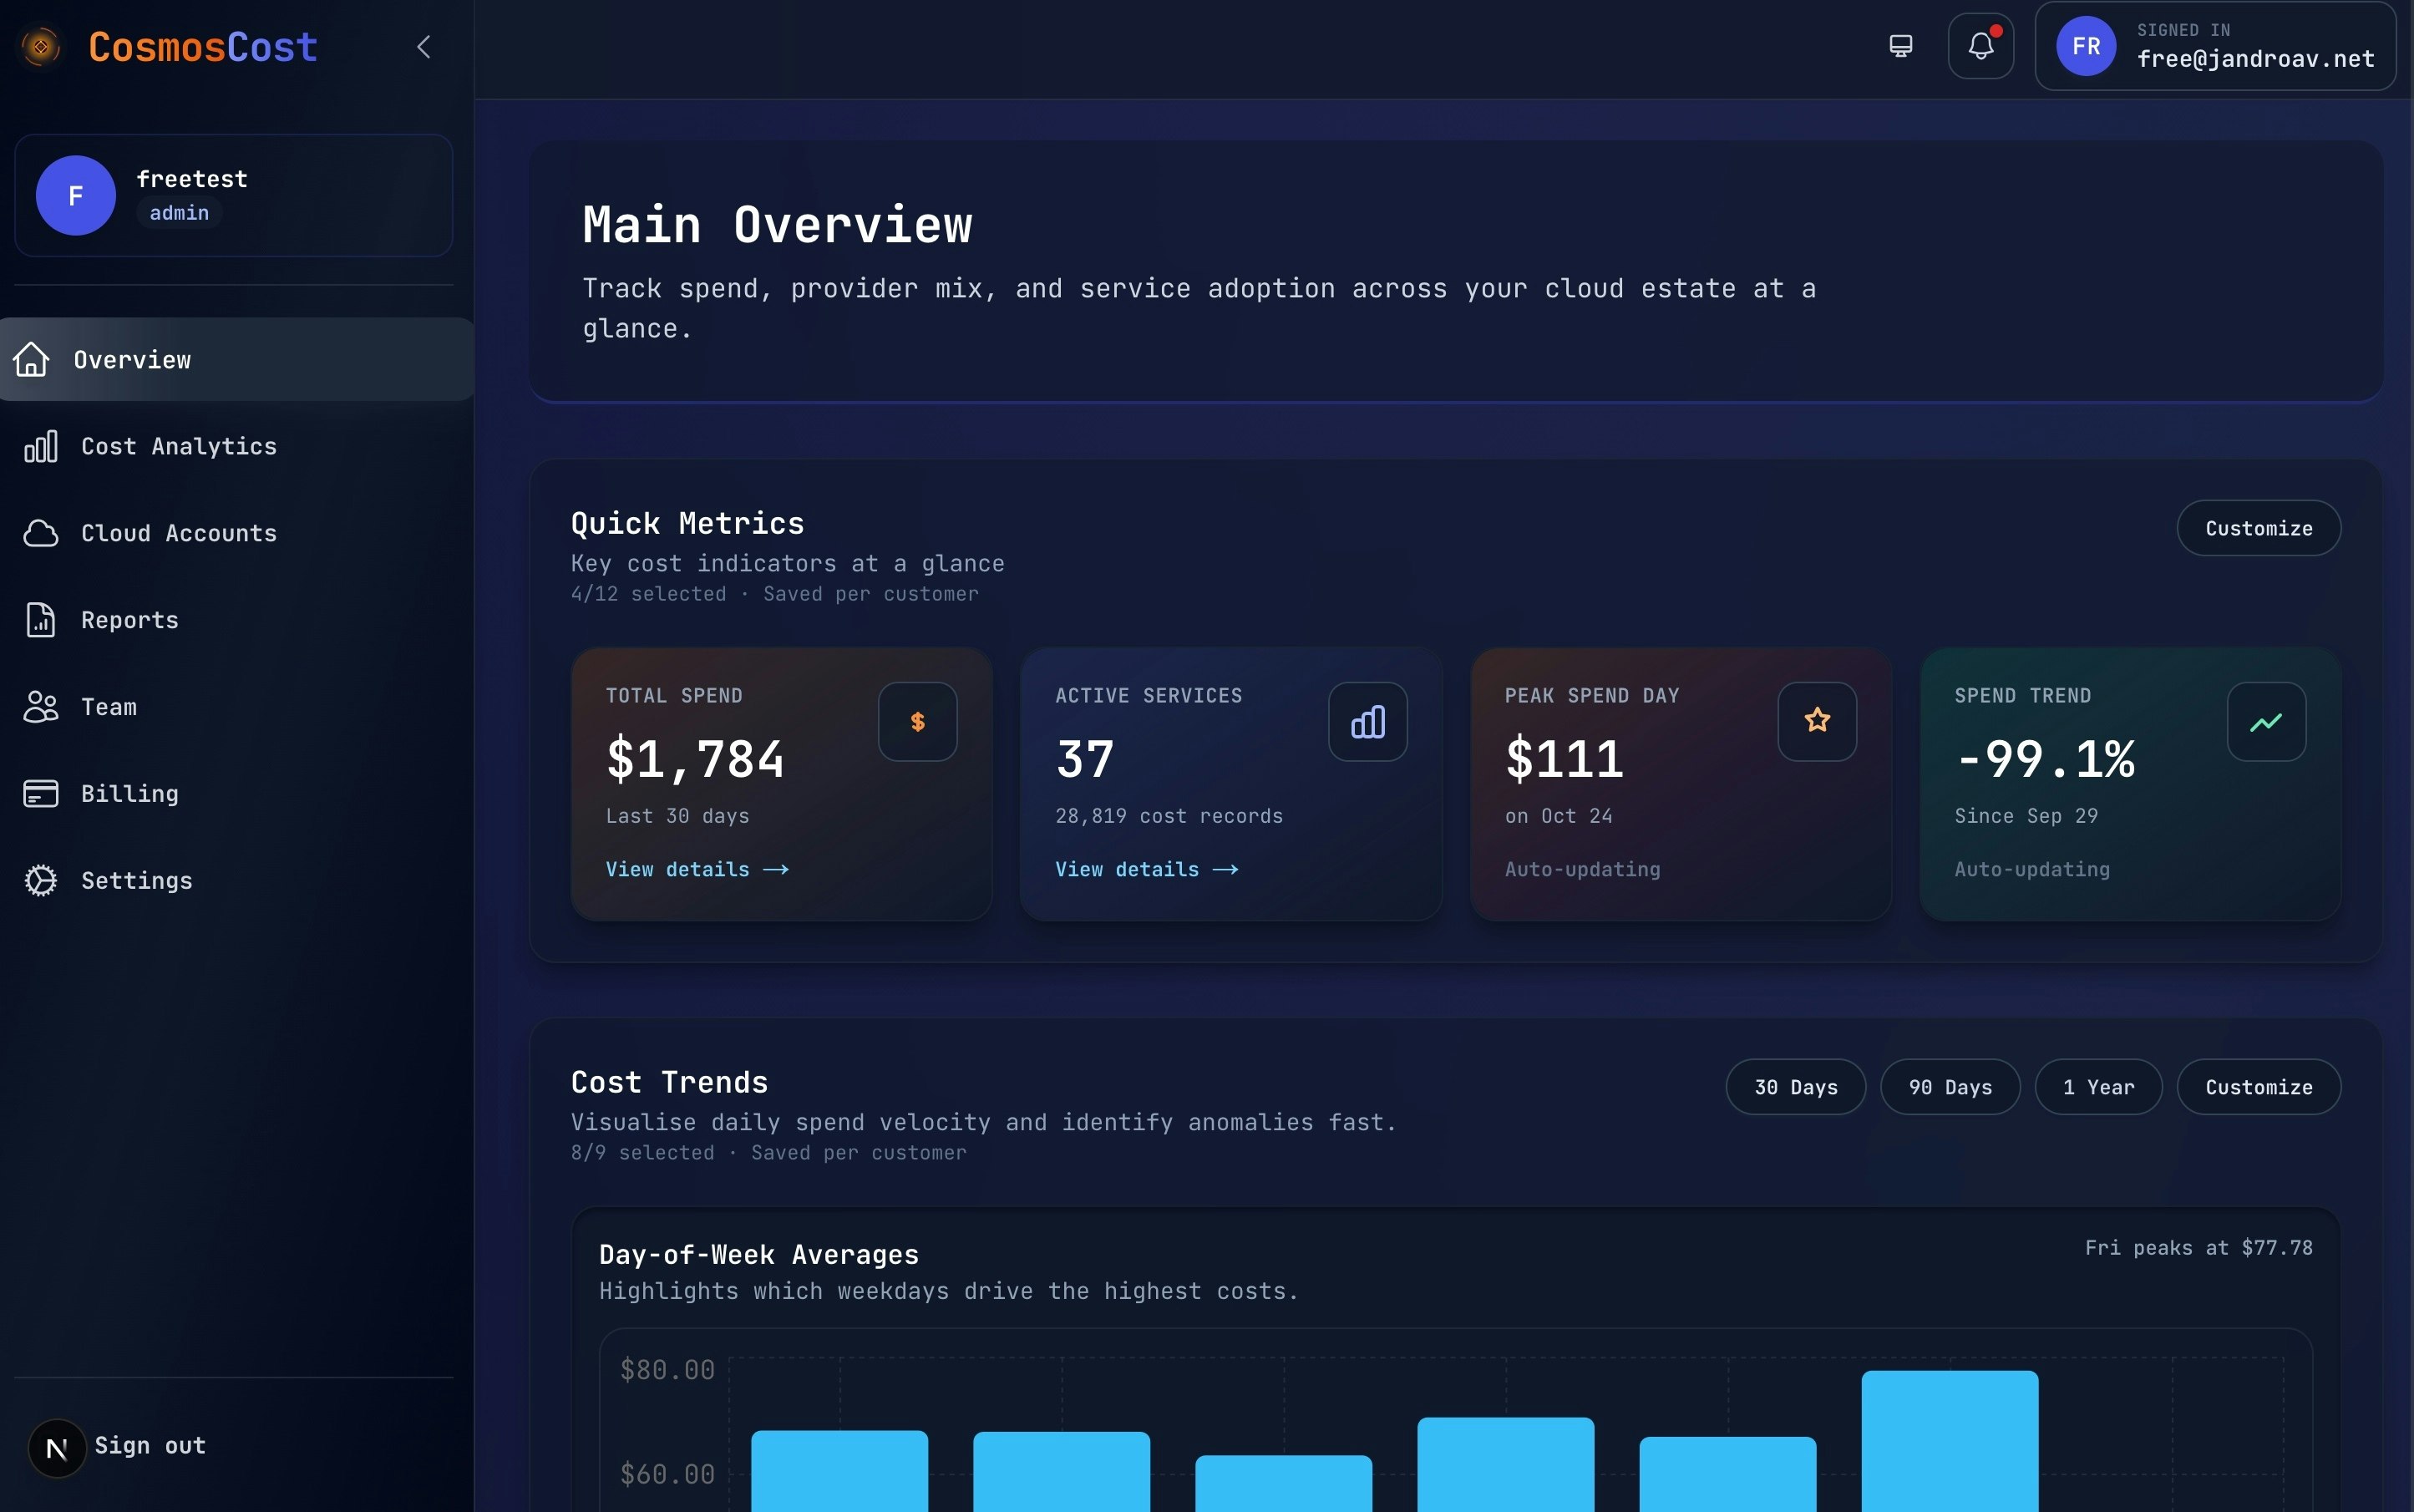Click the dollar icon on Total Spend card

(x=916, y=721)
